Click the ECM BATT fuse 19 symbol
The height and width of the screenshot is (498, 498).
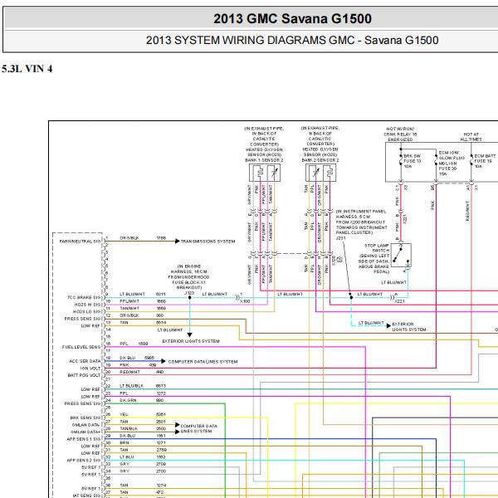pyautogui.click(x=471, y=161)
